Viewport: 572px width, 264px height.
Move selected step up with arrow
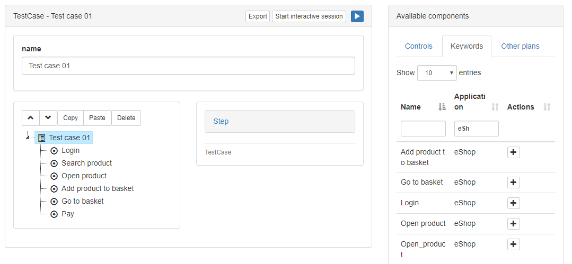tap(31, 118)
